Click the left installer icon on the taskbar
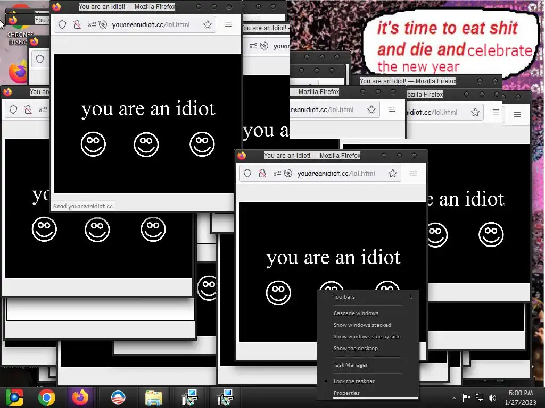 click(x=190, y=397)
